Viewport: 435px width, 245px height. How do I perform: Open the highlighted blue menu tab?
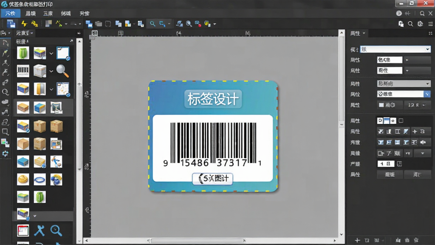click(10, 13)
